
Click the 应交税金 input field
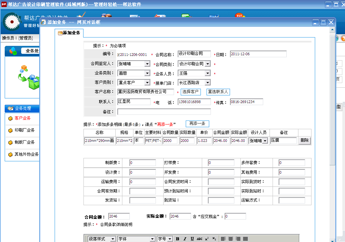point(235,216)
